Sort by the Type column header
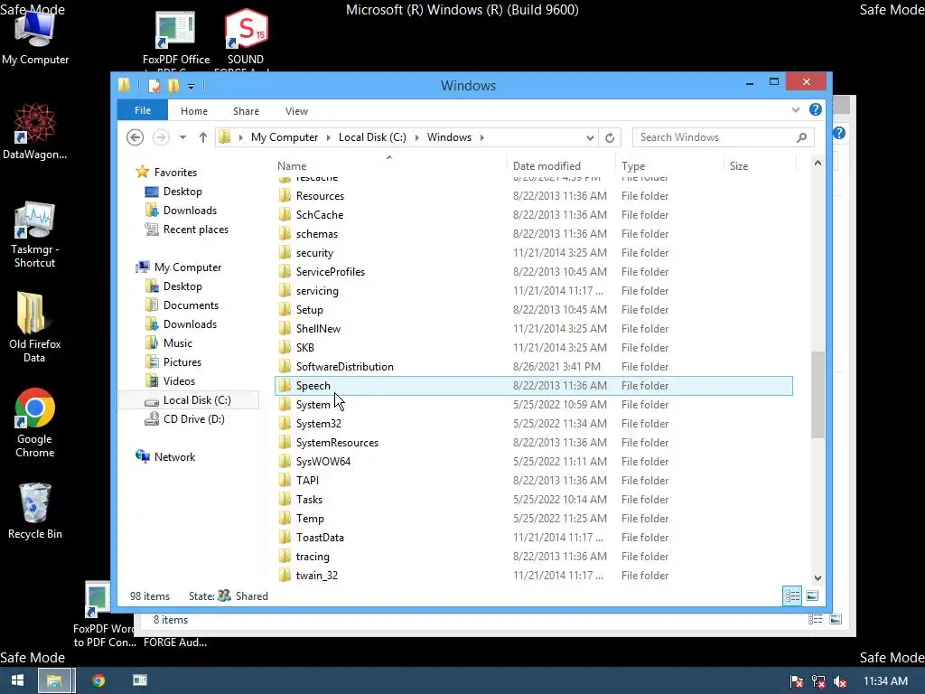Viewport: 925px width, 694px height. pyautogui.click(x=669, y=166)
